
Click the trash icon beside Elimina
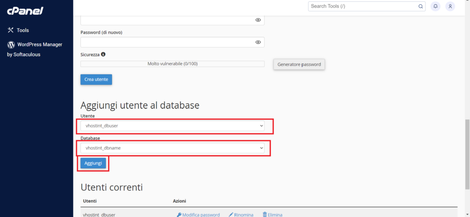click(x=265, y=215)
